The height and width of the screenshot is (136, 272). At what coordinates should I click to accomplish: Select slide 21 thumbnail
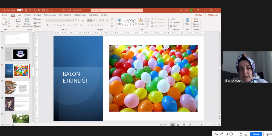17,54
